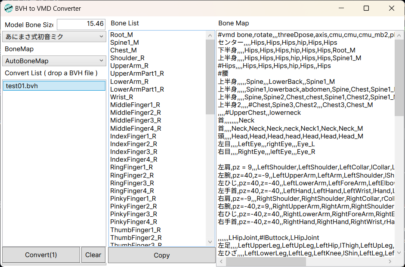Image resolution: width=405 pixels, height=267 pixels.
Task: Click the Model Bone Size input field
Action: click(81, 24)
